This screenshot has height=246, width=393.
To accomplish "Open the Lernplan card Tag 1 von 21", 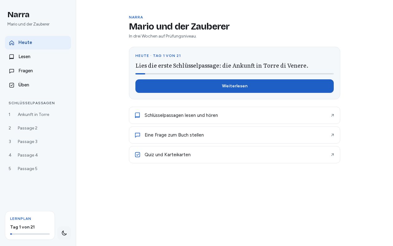I will pos(30,225).
